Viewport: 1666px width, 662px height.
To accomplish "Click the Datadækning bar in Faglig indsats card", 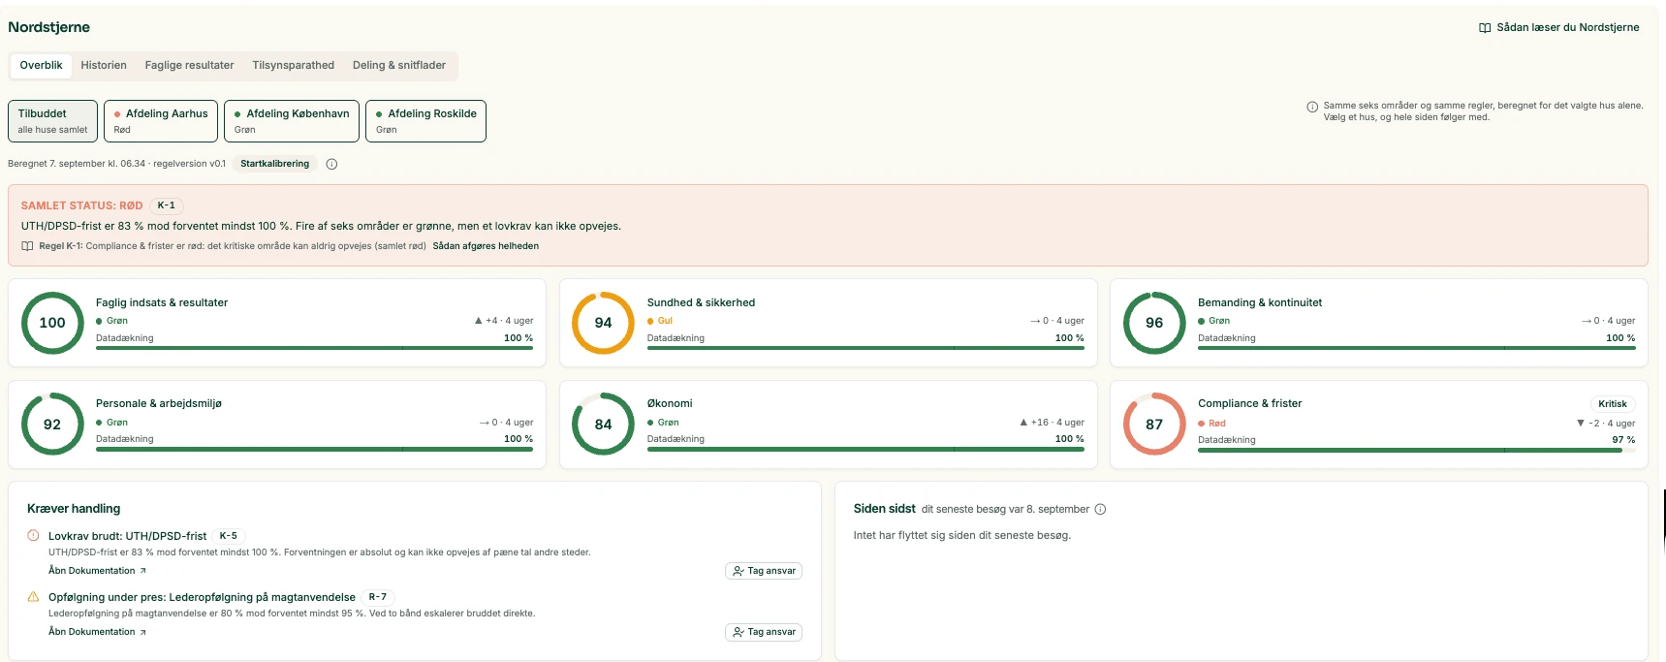I will click(314, 348).
